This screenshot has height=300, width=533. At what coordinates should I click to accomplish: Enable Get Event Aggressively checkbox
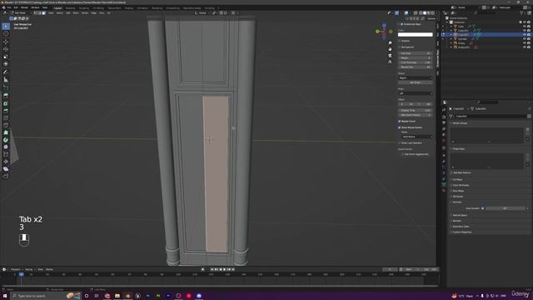403,154
